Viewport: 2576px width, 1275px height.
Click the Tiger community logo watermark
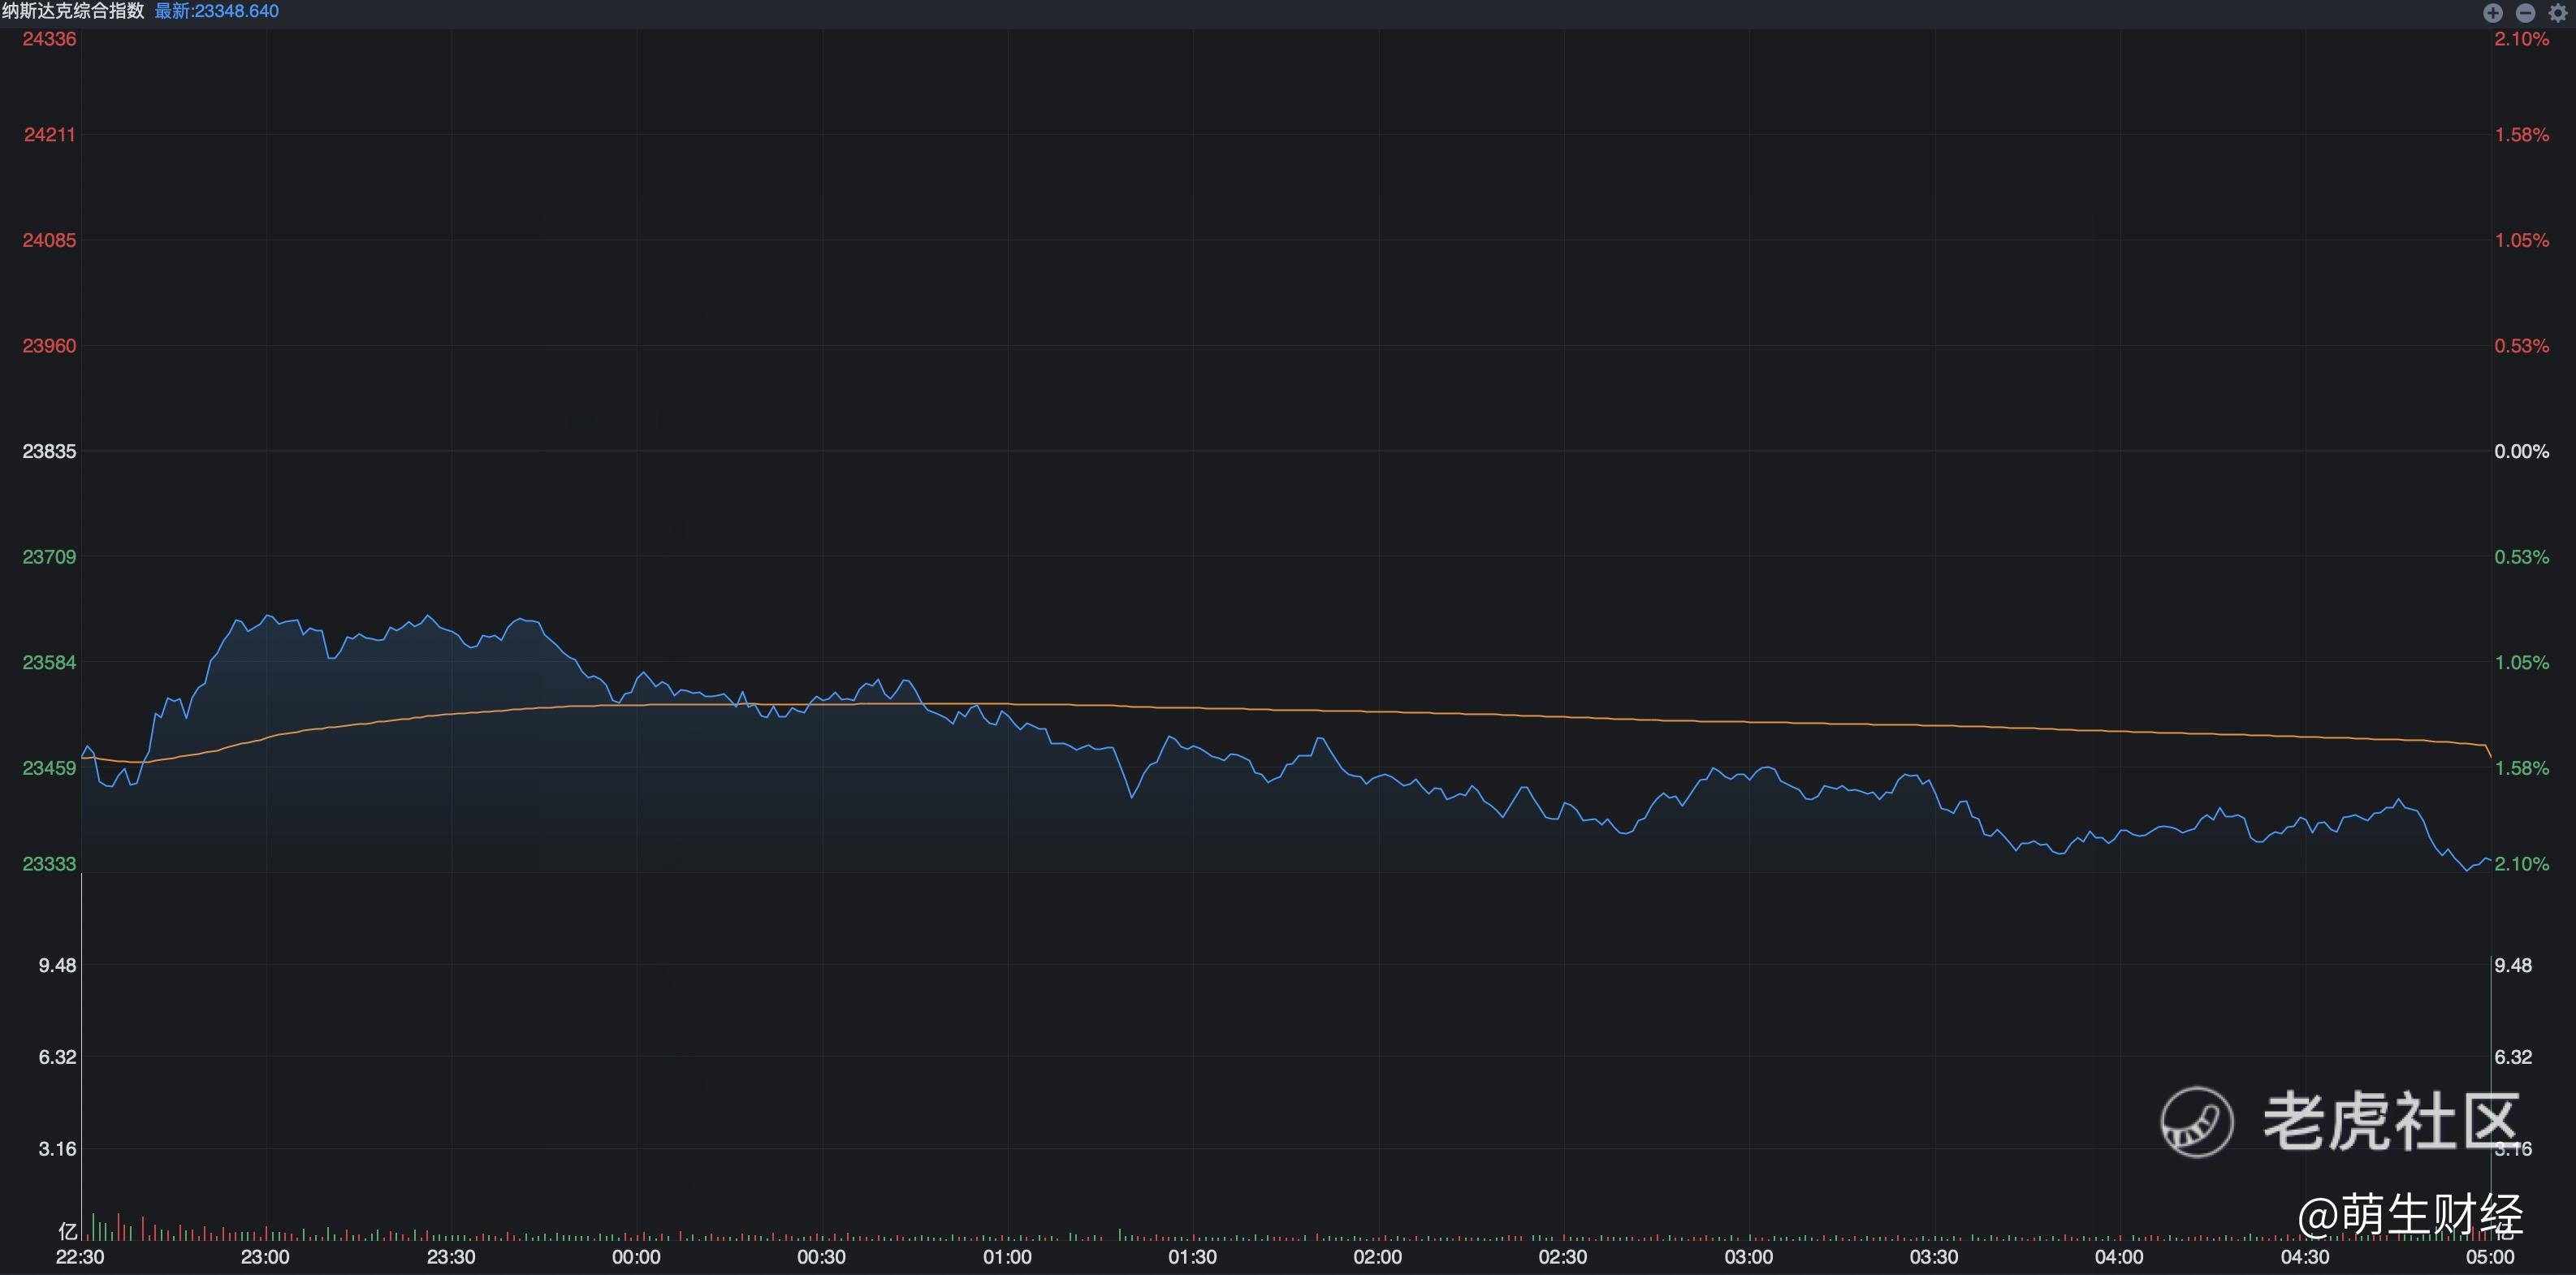pyautogui.click(x=2197, y=1122)
